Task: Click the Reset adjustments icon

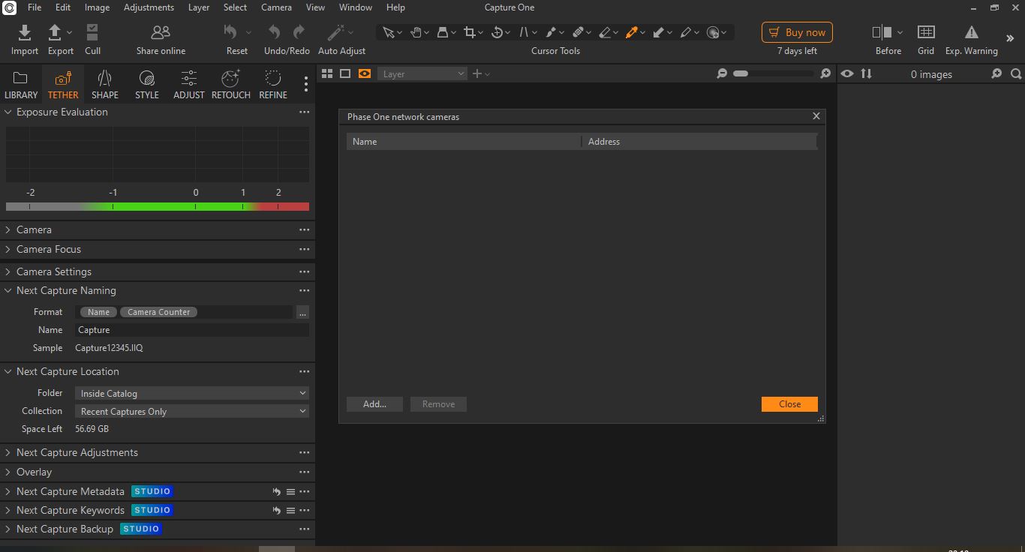Action: (231, 32)
